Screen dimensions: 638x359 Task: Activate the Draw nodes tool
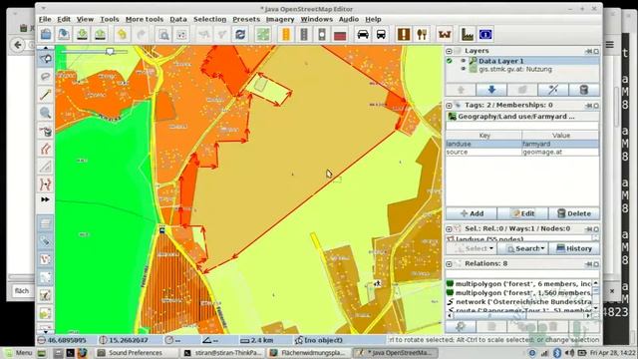(x=46, y=95)
